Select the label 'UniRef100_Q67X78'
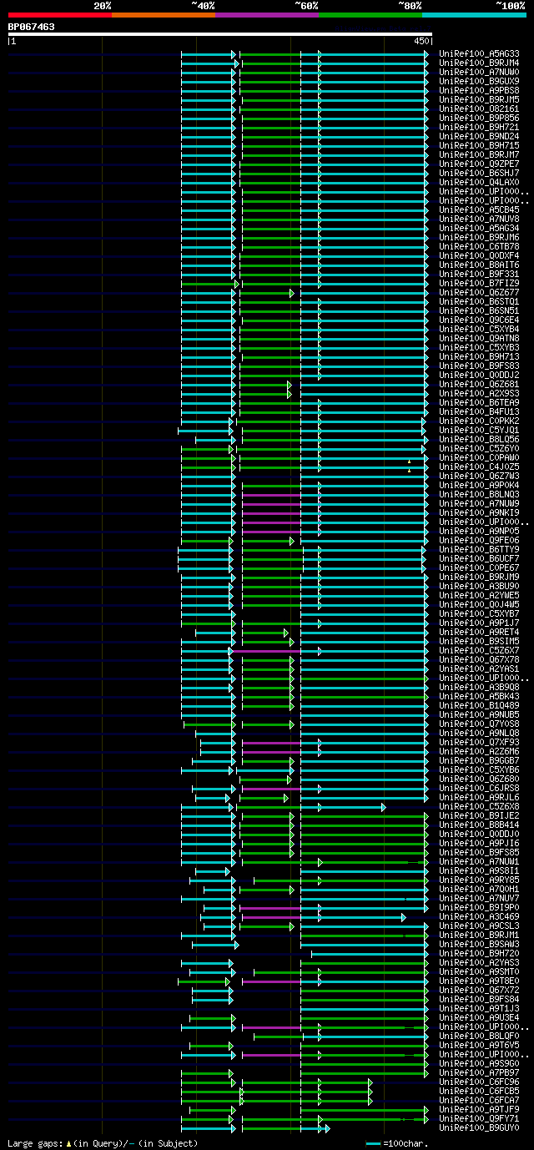The image size is (534, 1150). [x=479, y=659]
